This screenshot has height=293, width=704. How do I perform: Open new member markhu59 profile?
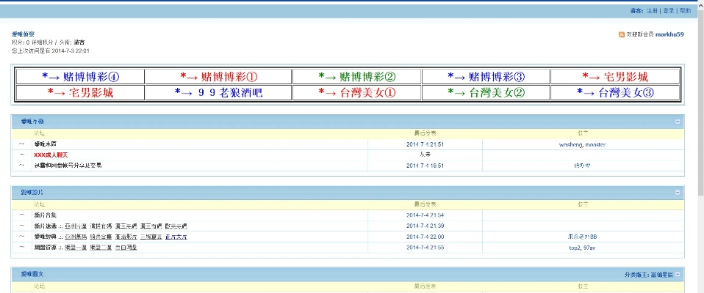point(669,34)
